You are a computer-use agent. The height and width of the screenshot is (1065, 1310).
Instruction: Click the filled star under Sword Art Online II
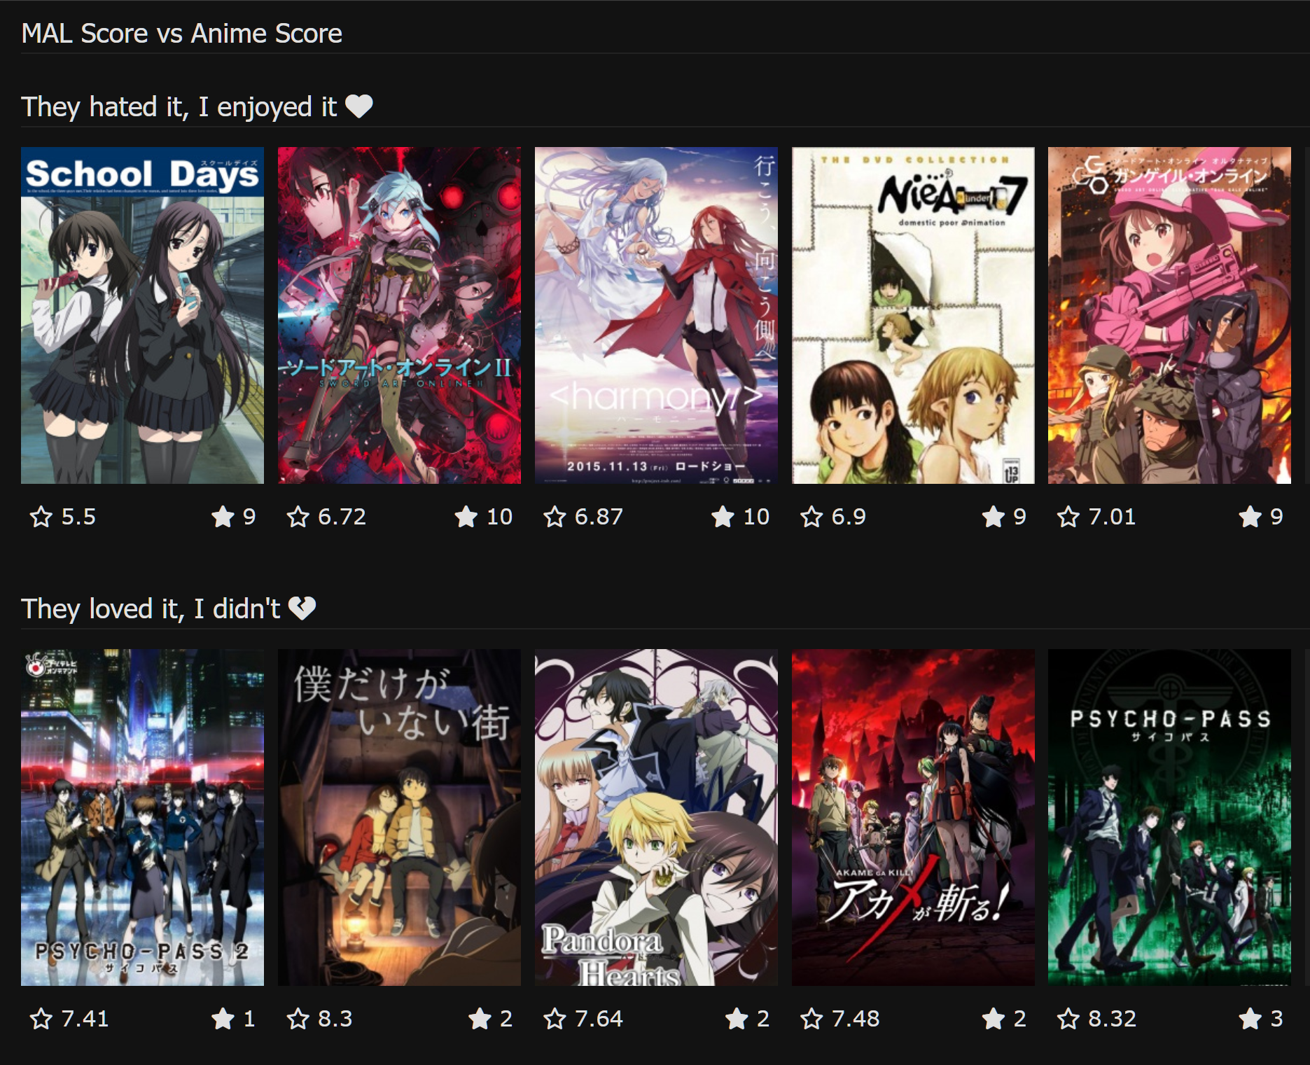pyautogui.click(x=466, y=517)
